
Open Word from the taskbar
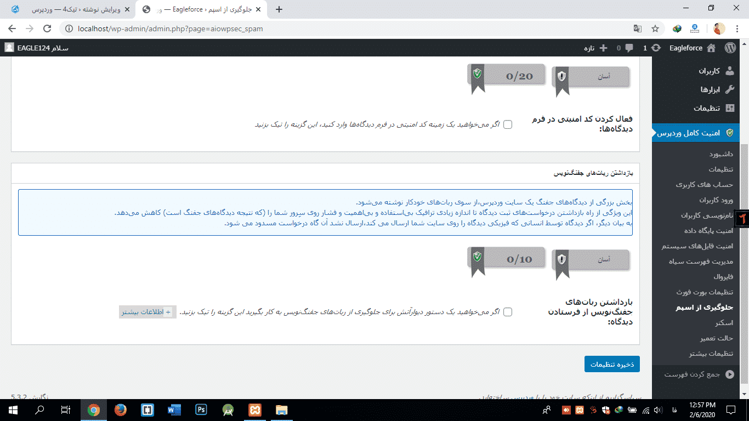click(174, 410)
